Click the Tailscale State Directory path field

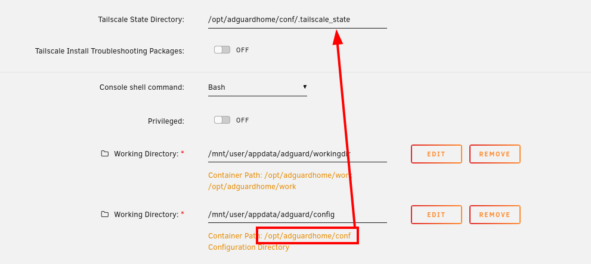[298, 20]
